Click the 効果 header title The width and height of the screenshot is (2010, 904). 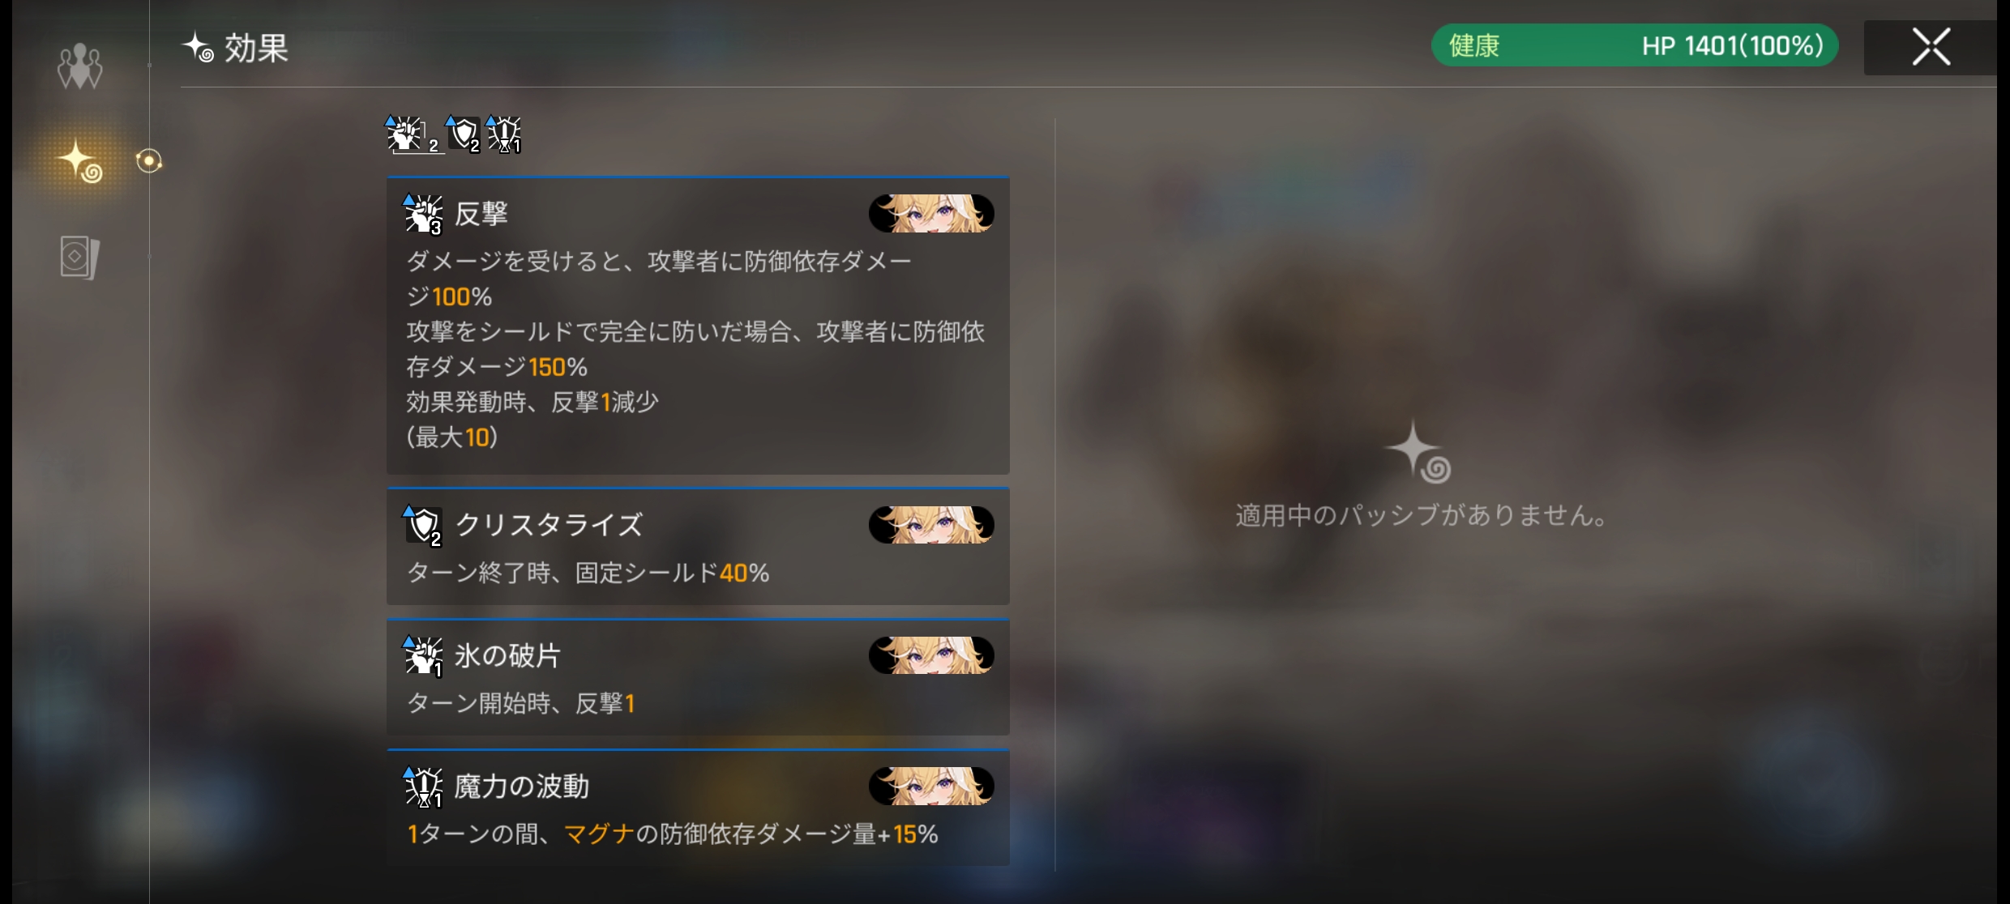(x=256, y=48)
